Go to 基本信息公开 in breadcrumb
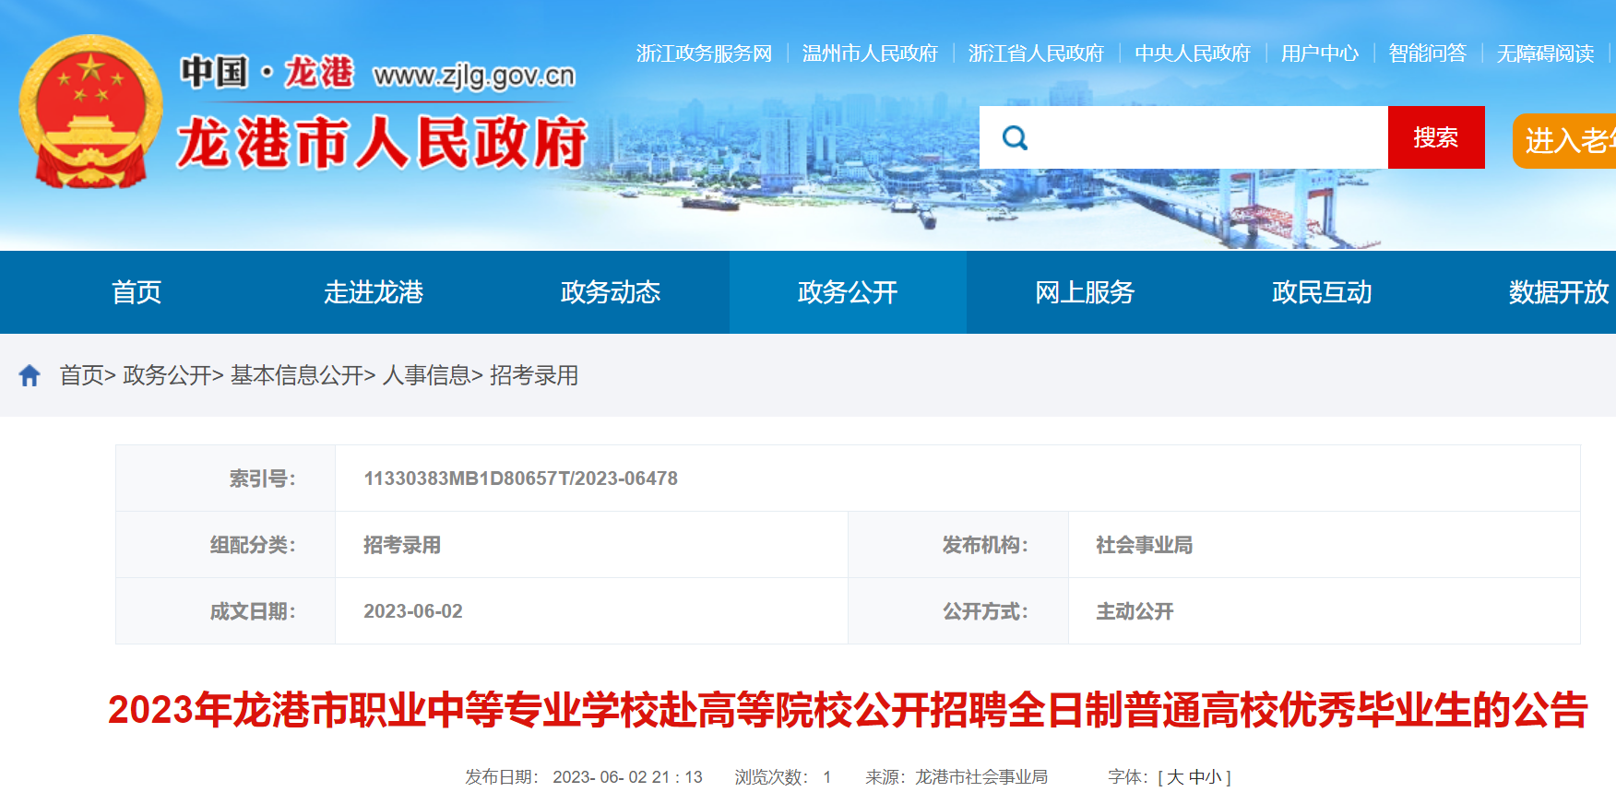1616x792 pixels. 297,375
